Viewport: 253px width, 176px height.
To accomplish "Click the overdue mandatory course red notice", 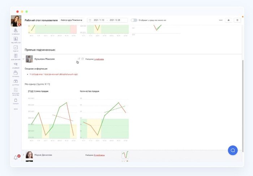I will point(54,74).
